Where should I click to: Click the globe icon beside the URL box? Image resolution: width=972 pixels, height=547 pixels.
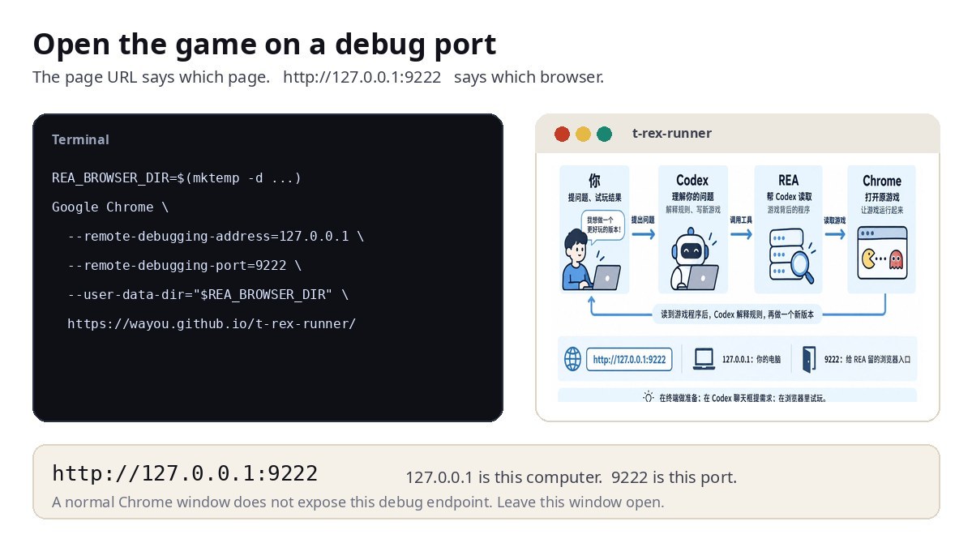(573, 359)
